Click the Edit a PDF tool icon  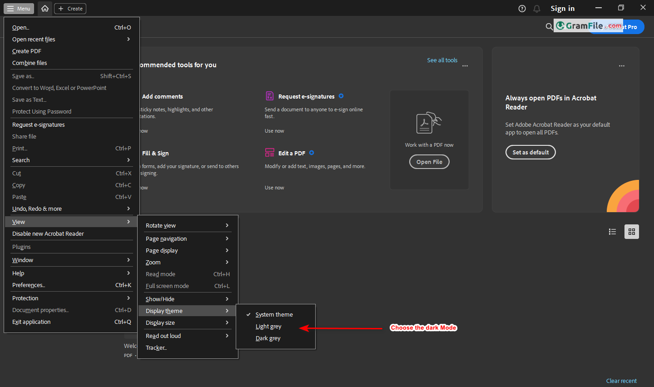point(270,153)
